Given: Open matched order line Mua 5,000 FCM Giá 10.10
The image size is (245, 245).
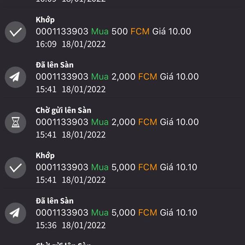Looking at the screenshot, I should pos(116,167).
